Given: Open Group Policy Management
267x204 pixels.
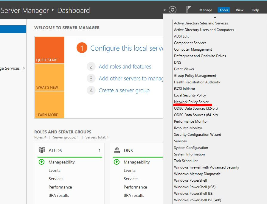Looking at the screenshot, I should click(195, 76).
